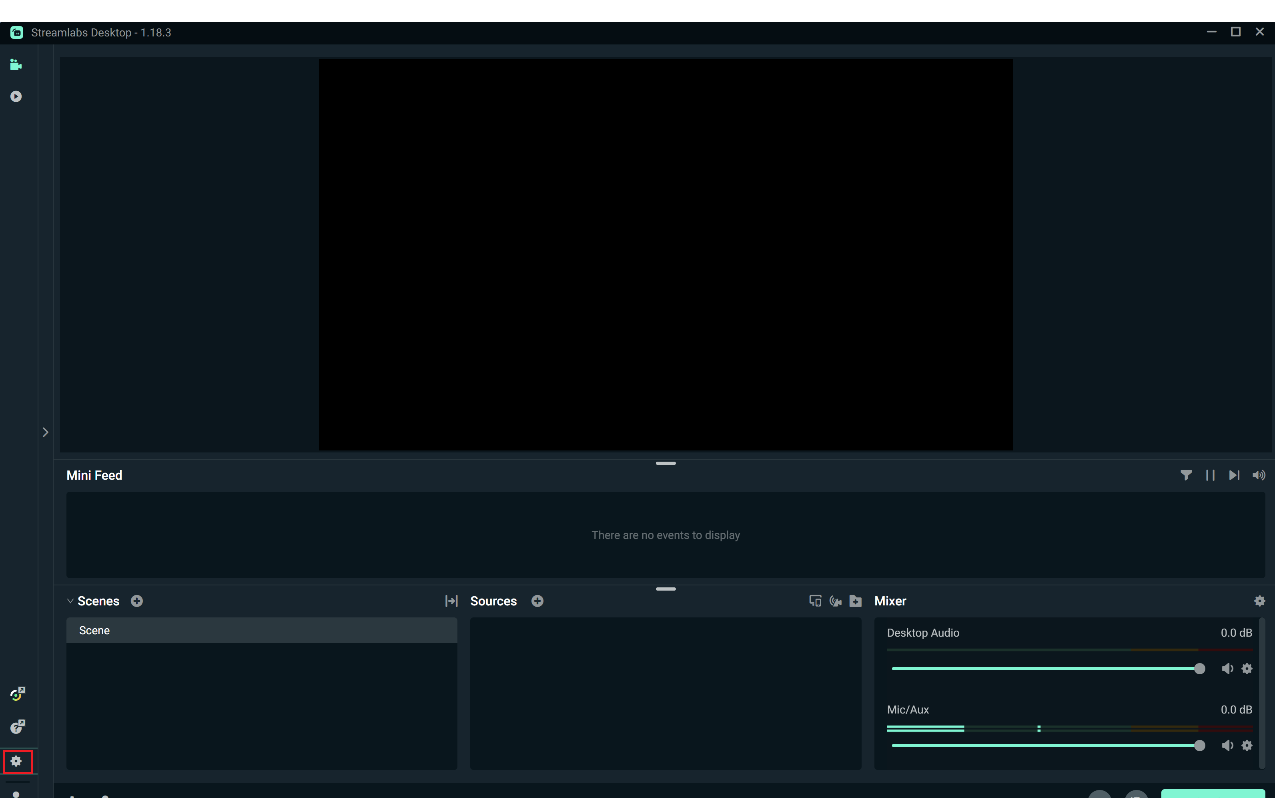Collapse the Scenes collection chevron
Screen dimensions: 1275x798
coord(70,601)
